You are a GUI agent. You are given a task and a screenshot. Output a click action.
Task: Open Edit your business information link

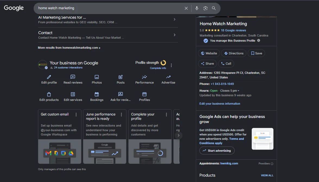click(220, 104)
